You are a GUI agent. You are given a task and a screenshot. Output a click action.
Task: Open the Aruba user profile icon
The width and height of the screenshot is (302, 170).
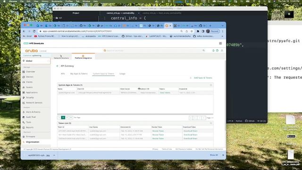click(222, 51)
